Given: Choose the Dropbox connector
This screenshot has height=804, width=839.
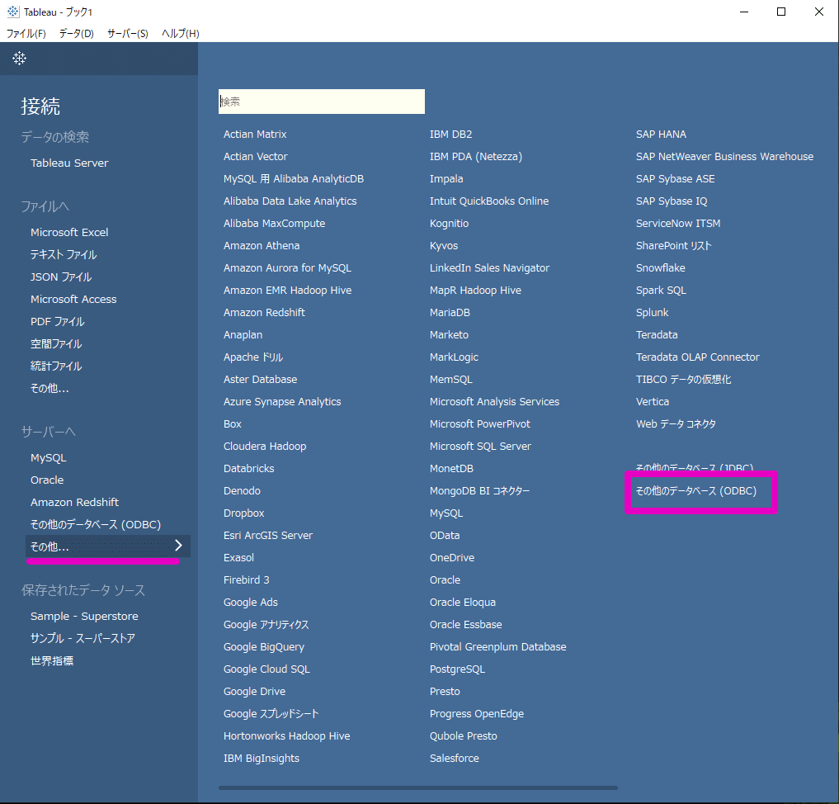Looking at the screenshot, I should pos(244,513).
